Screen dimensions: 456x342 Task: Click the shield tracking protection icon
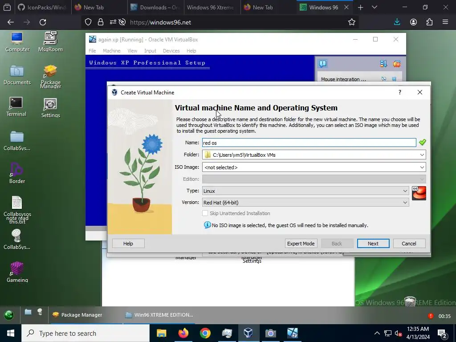(88, 22)
